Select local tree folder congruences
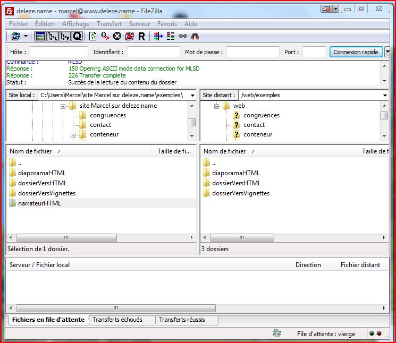This screenshot has height=343, width=396. [108, 115]
